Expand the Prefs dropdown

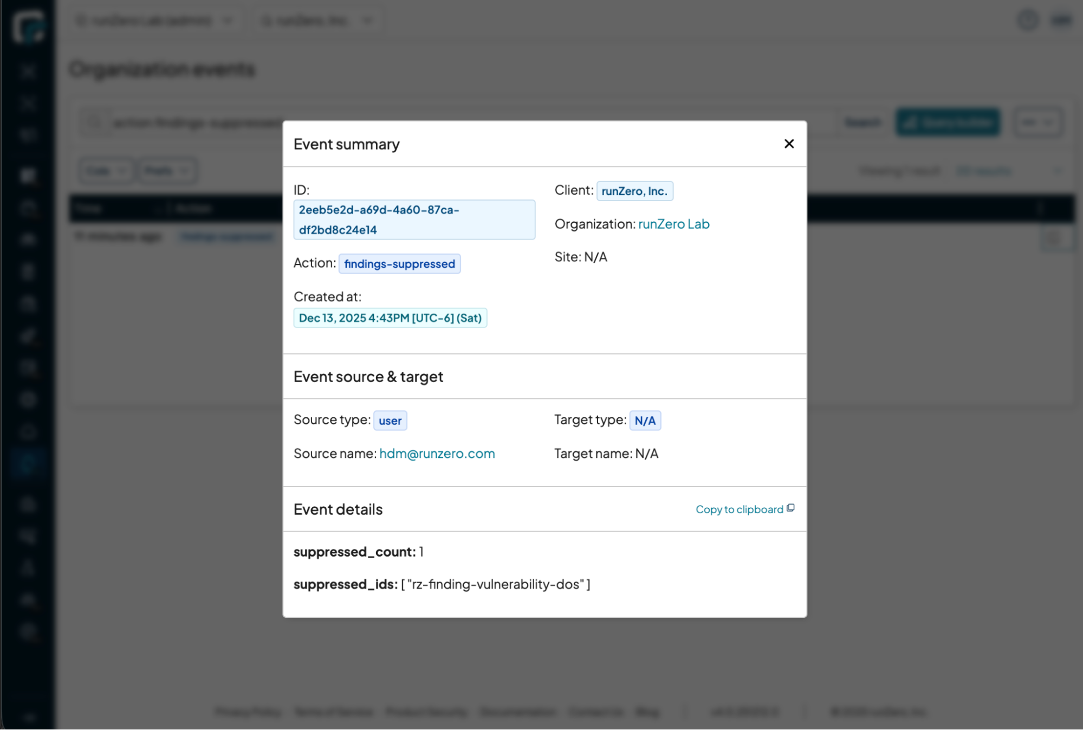point(167,171)
